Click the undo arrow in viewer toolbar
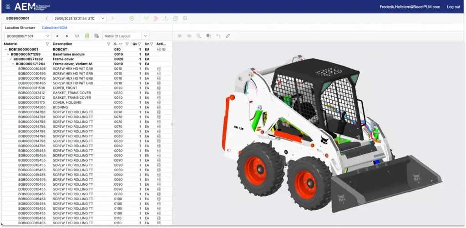The image size is (466, 228). click(218, 36)
